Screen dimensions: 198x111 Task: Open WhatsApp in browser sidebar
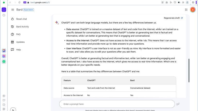tap(4, 62)
